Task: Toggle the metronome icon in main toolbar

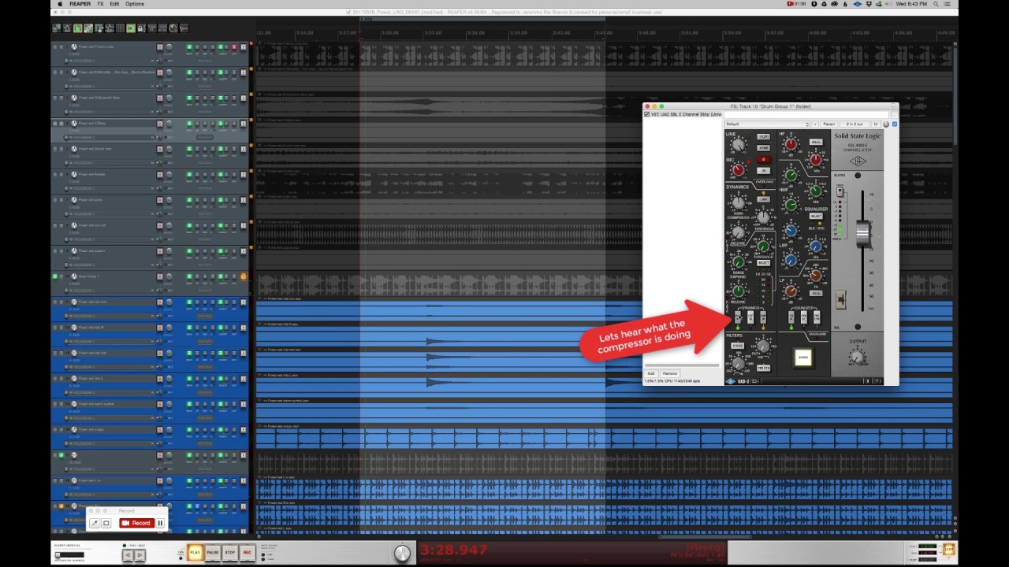Action: point(67,28)
